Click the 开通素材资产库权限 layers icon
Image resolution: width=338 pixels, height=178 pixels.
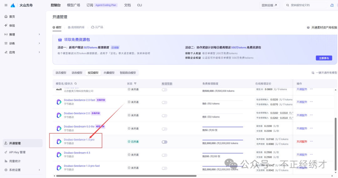tap(308, 27)
